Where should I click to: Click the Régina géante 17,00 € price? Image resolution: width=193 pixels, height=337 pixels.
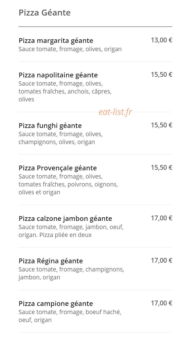click(x=161, y=260)
